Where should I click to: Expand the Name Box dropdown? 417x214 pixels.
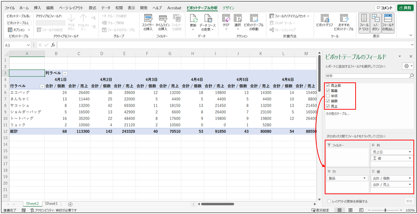pyautogui.click(x=29, y=45)
